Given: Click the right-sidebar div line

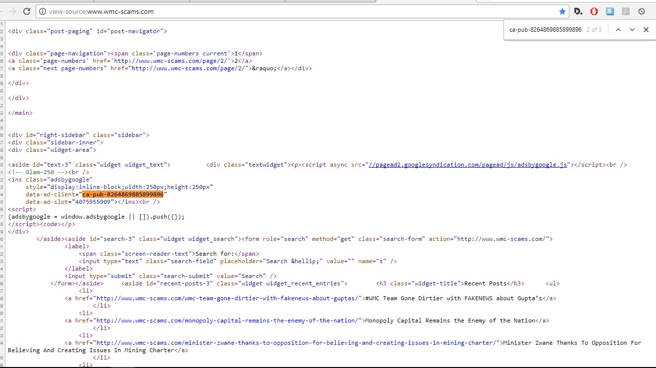Looking at the screenshot, I should [x=79, y=135].
